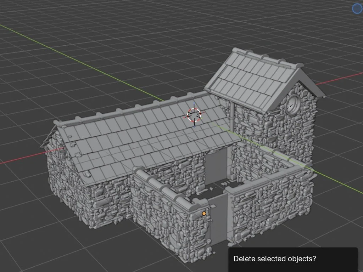This screenshot has height=272, width=363.
Task: Click the 'Delete selected objects?' popup title
Action: coord(275,259)
